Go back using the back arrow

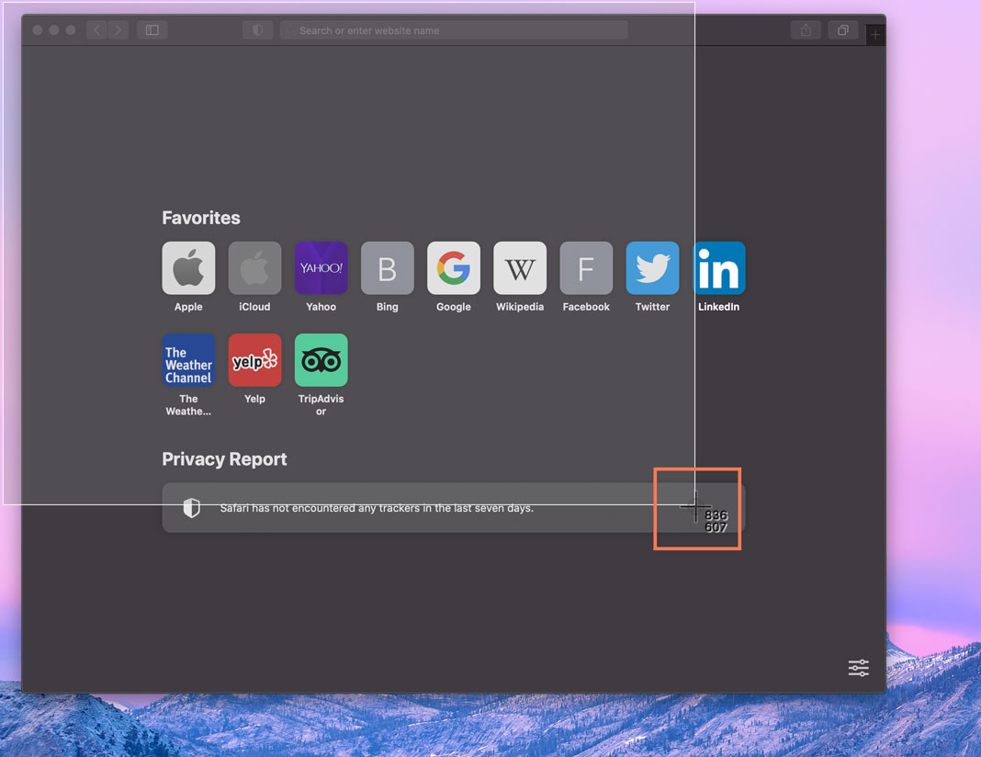[x=96, y=29]
